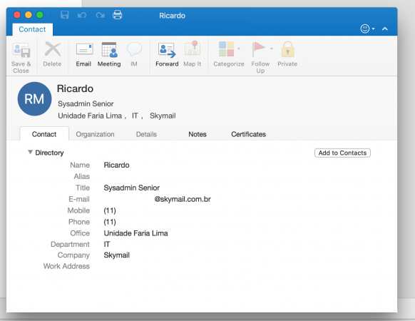Click the Map It icon
Screen dimensions: 415x321
pyautogui.click(x=193, y=49)
